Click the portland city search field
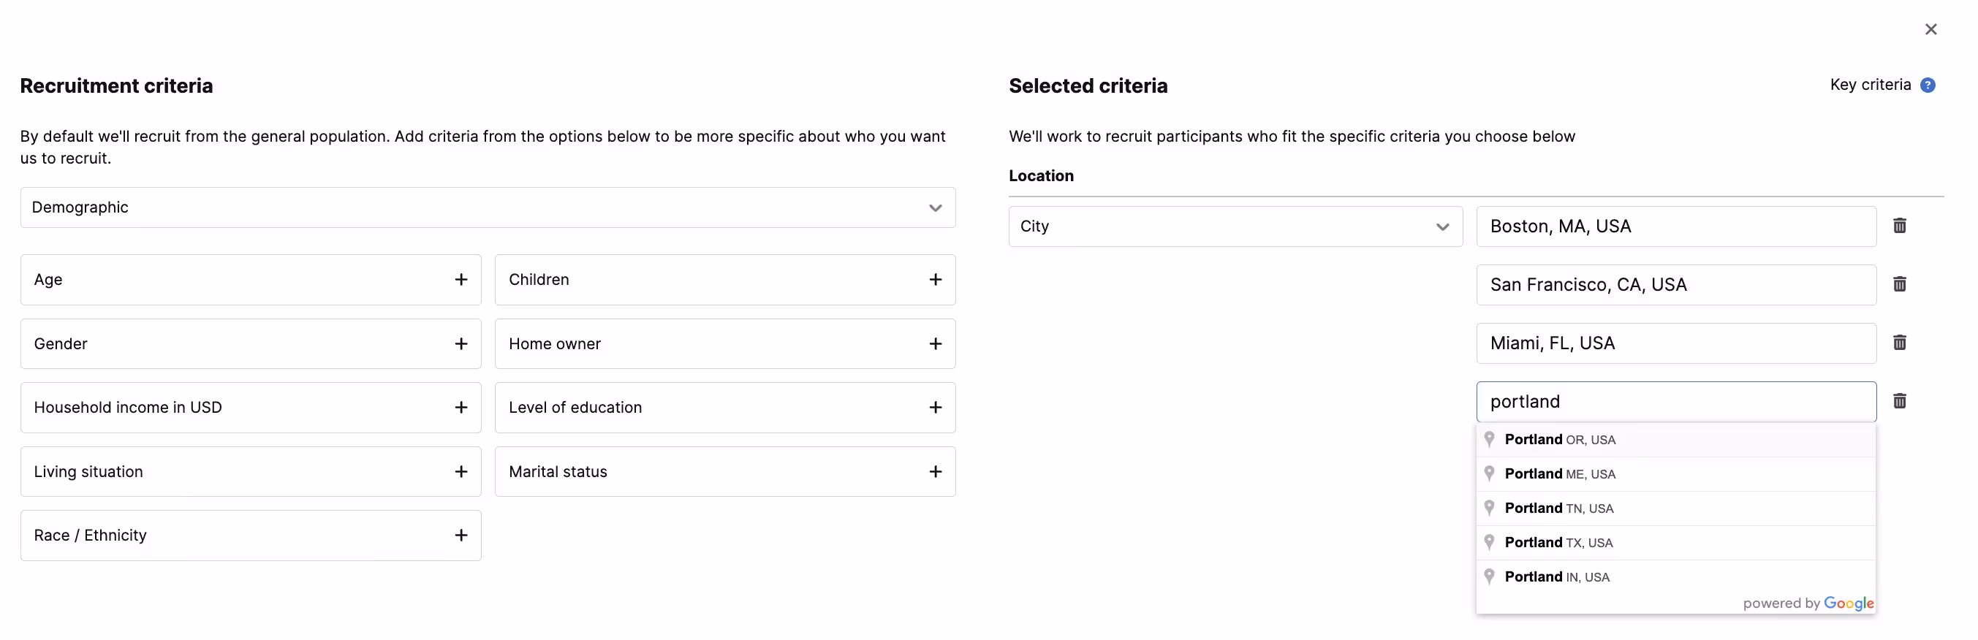1978x640 pixels. tap(1675, 401)
